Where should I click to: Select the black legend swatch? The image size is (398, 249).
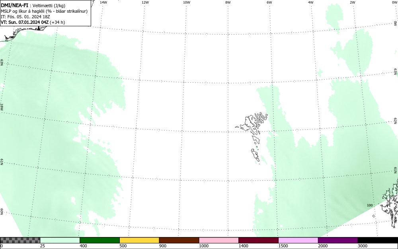tap(378, 240)
